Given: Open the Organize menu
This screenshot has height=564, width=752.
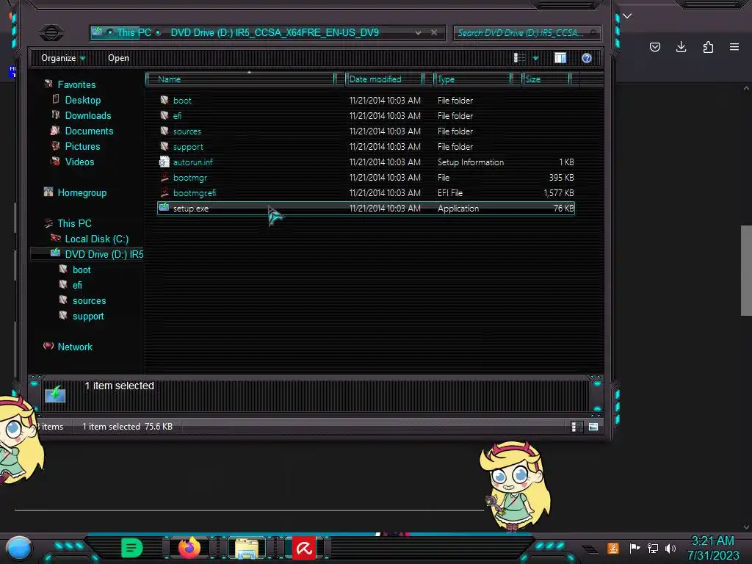Looking at the screenshot, I should [x=63, y=58].
